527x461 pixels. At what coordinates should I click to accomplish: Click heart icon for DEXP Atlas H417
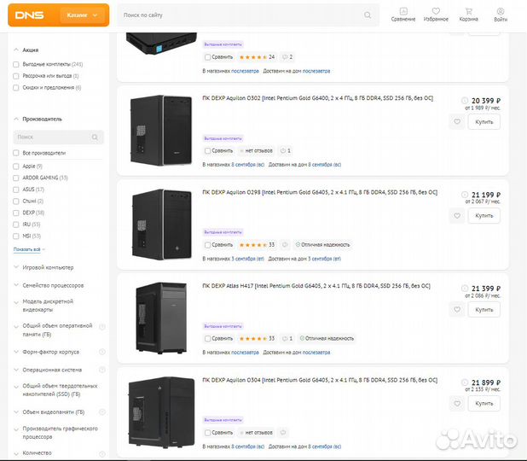457,309
